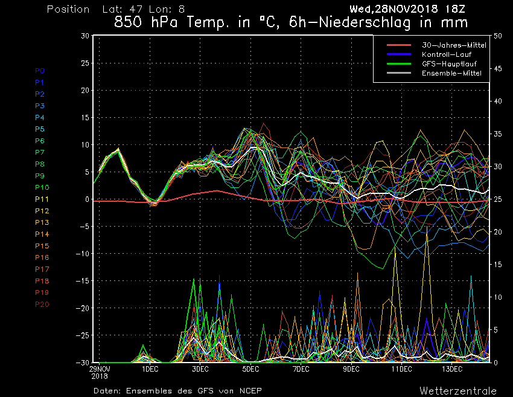The image size is (513, 397).
Task: Click the P10 member label
Action: pyautogui.click(x=42, y=188)
